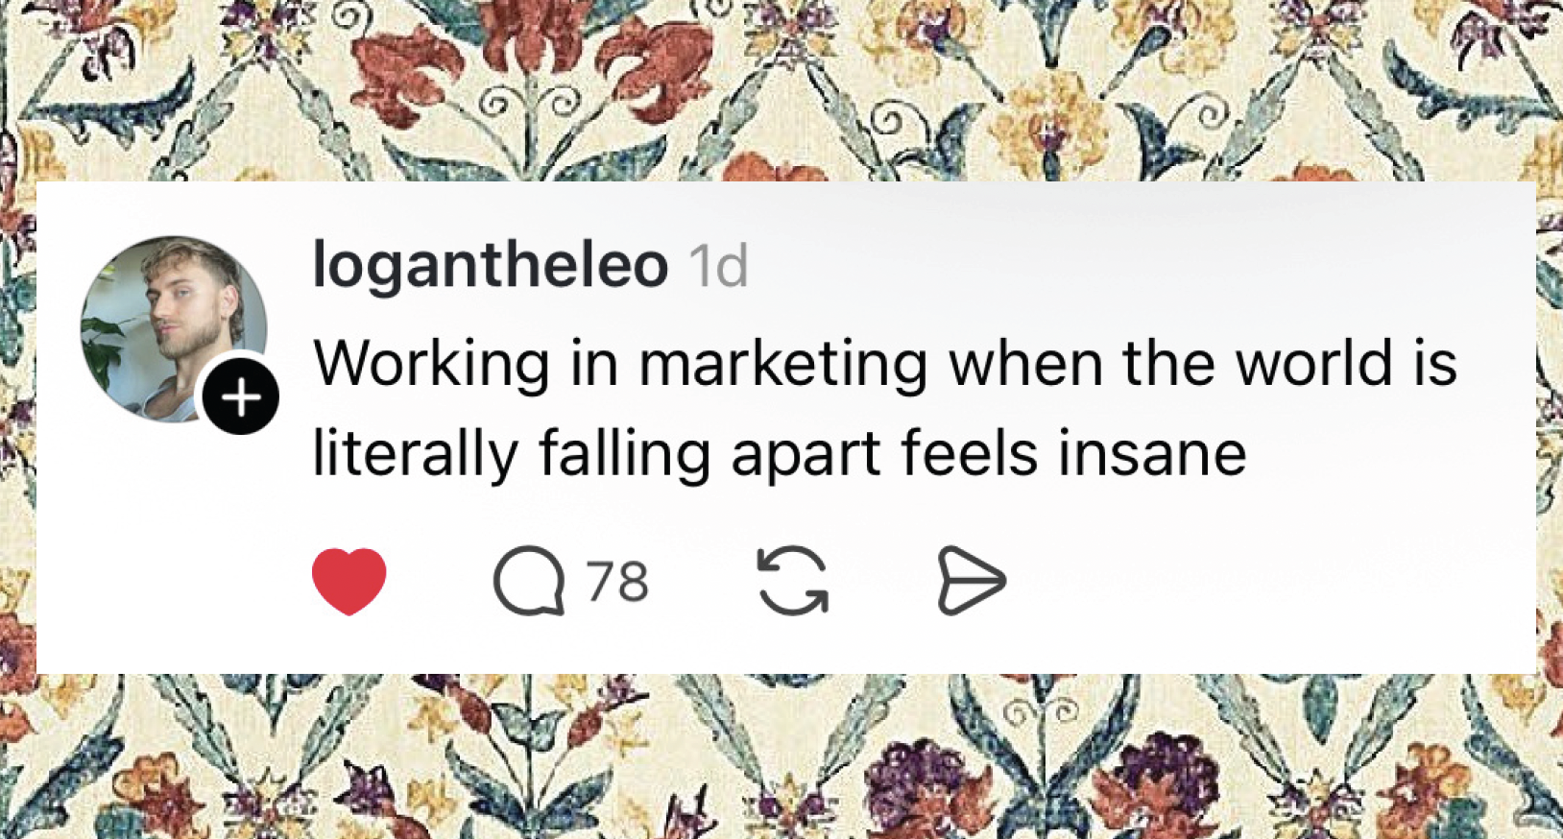The width and height of the screenshot is (1563, 839).
Task: Toggle follow on logantheleo's profile badge
Action: click(240, 395)
